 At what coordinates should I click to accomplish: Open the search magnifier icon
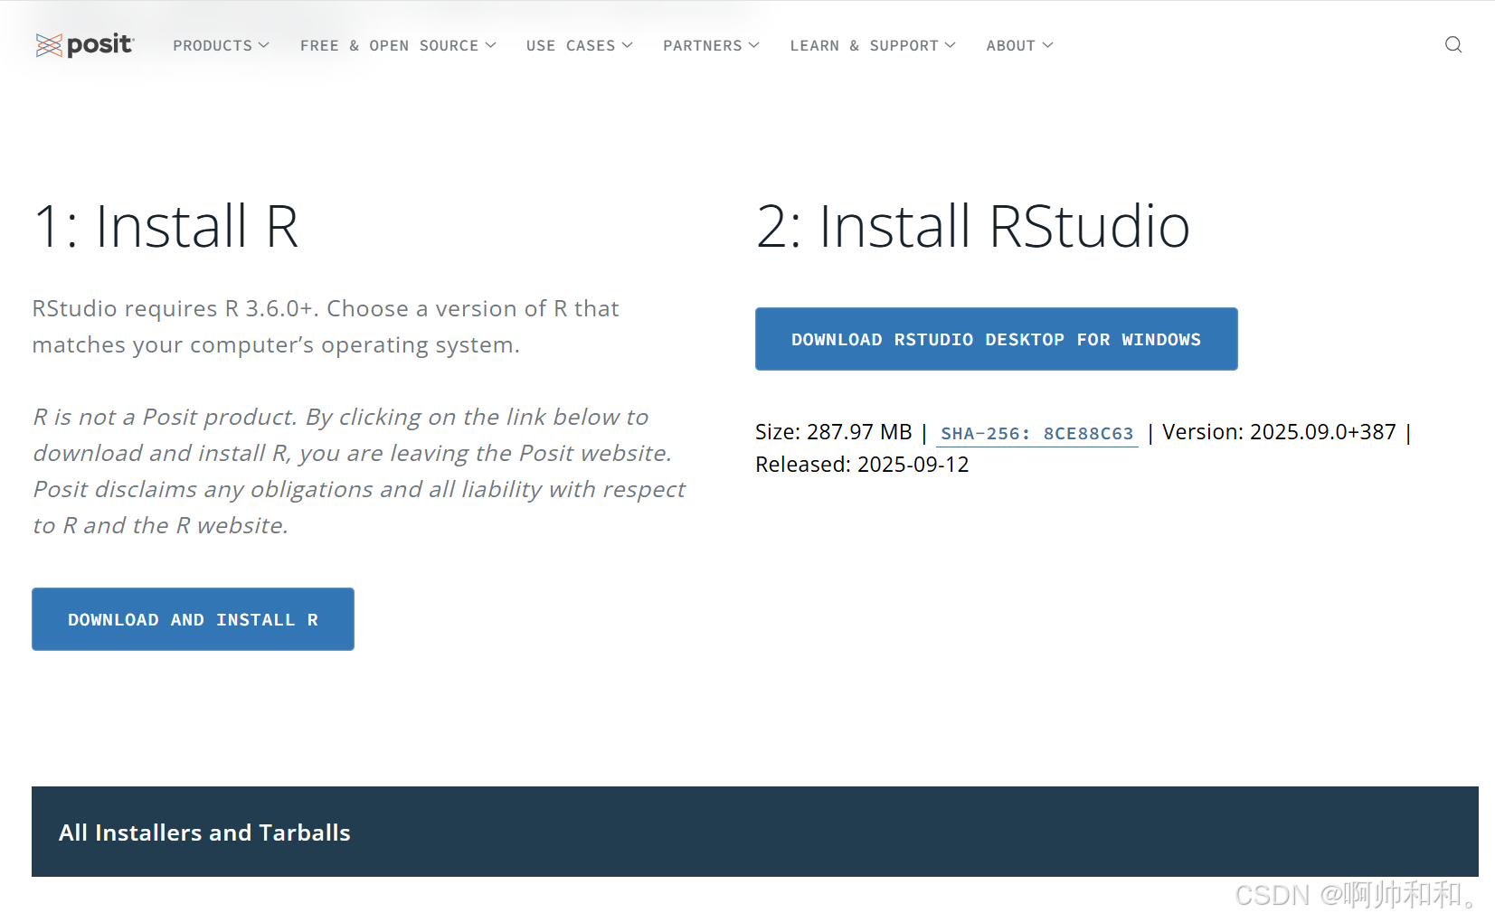click(1453, 45)
